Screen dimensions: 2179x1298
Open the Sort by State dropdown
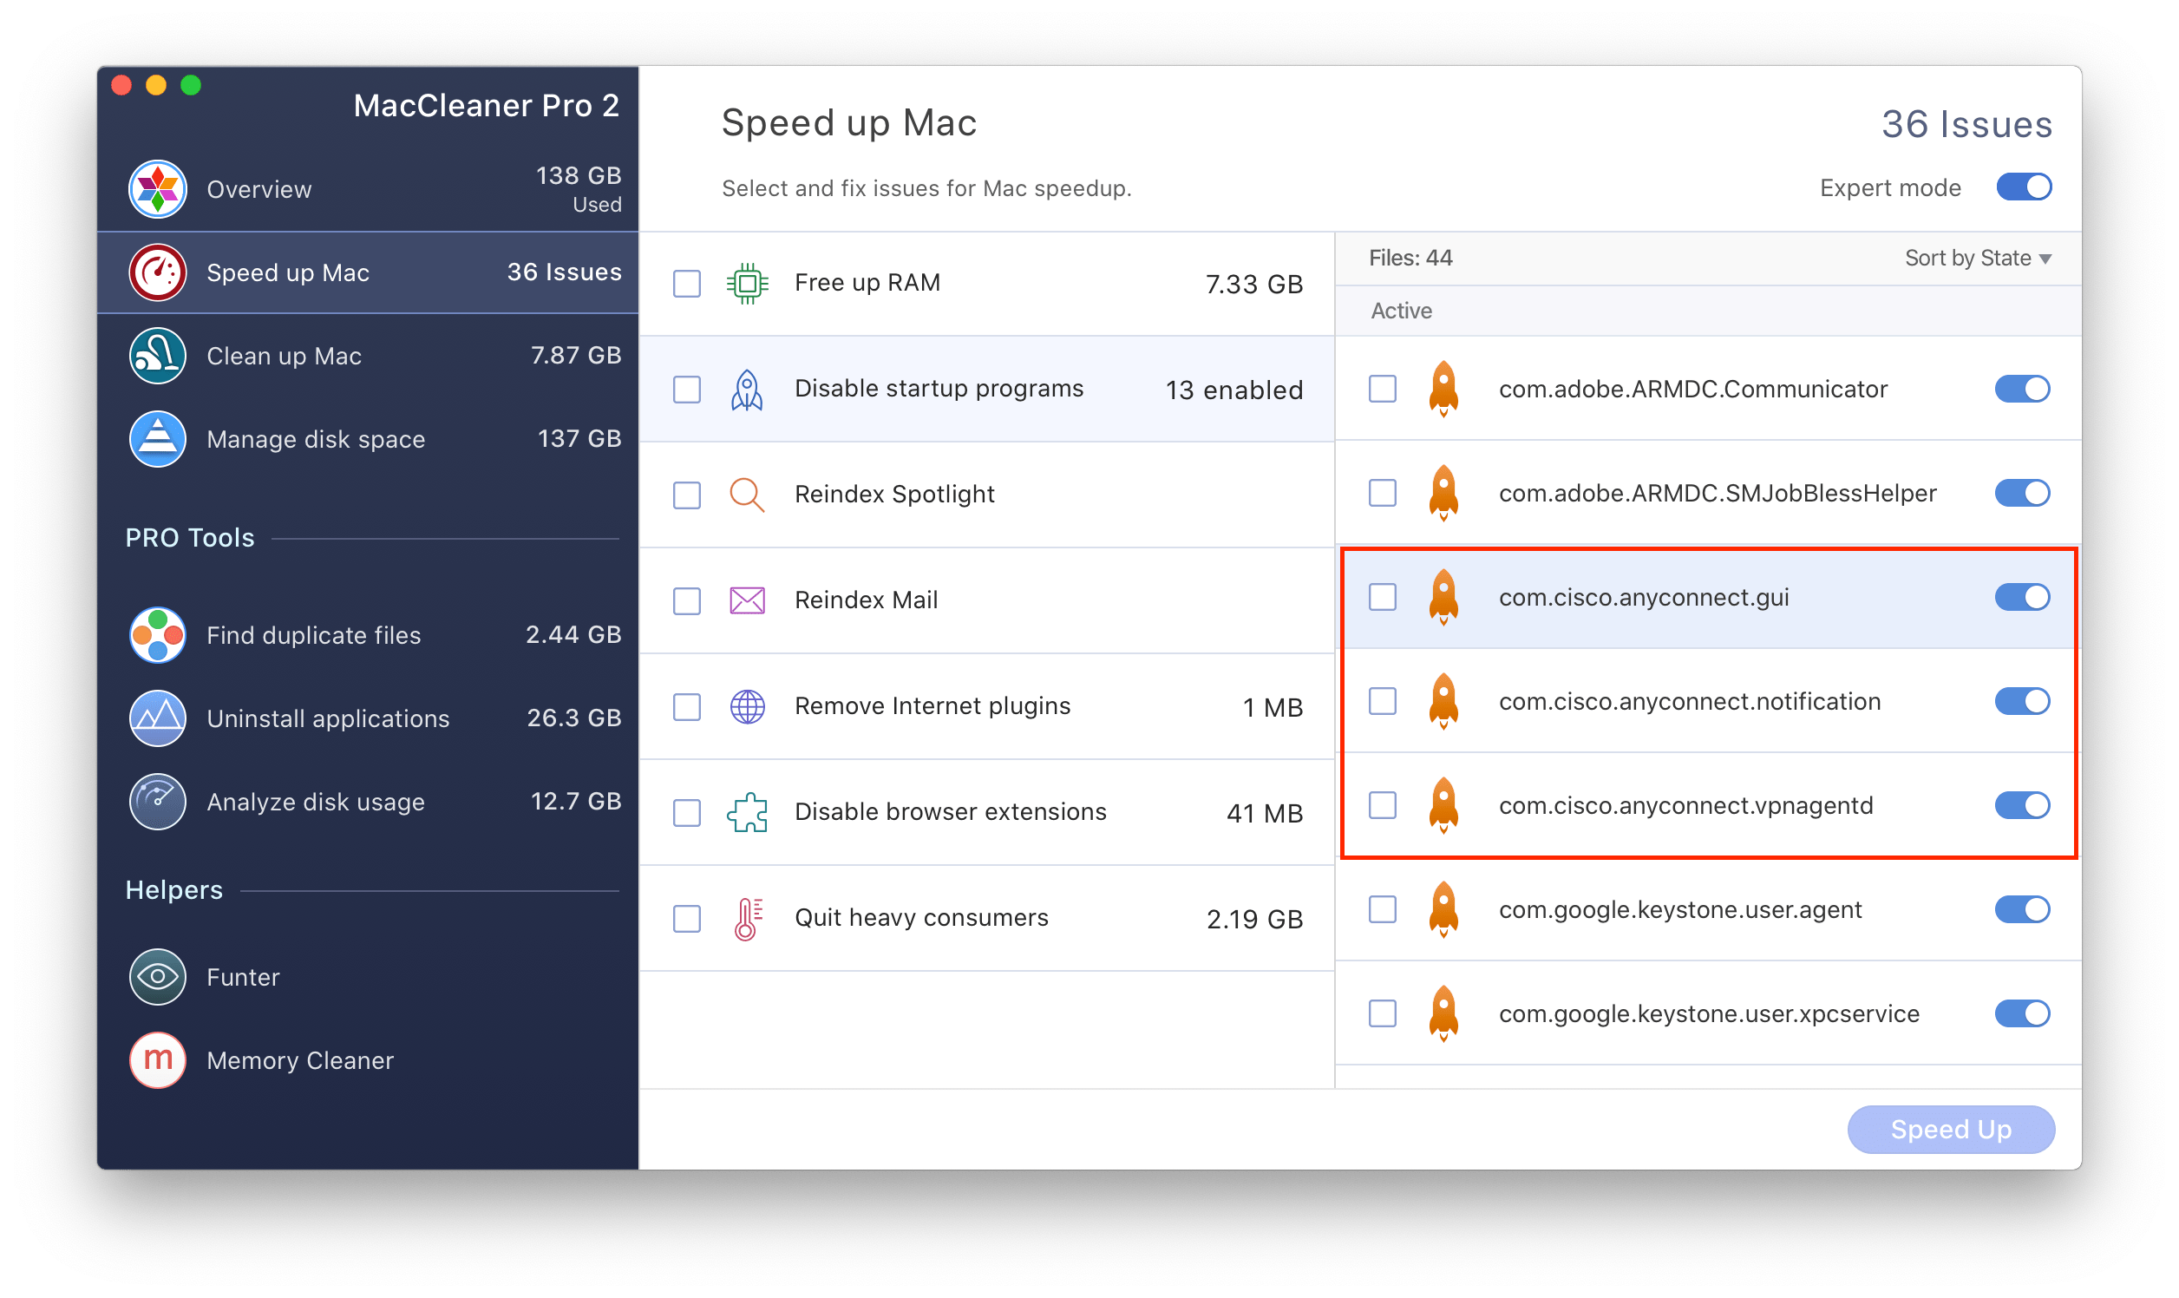point(1978,258)
